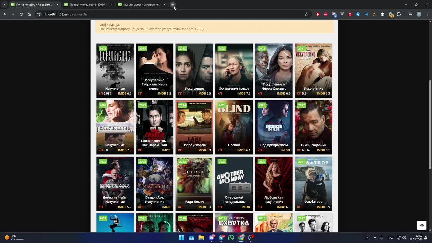
Task: Open Искупление 2007 movie poster
Action: coord(115,127)
